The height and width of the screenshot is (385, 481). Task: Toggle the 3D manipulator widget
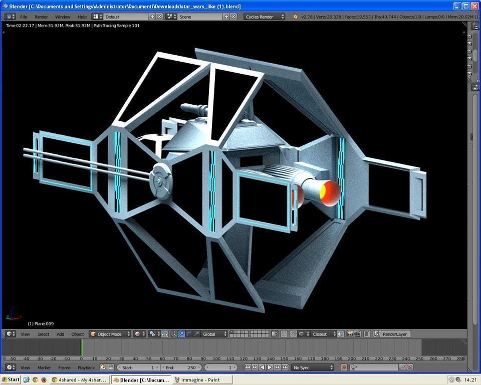pyautogui.click(x=174, y=334)
